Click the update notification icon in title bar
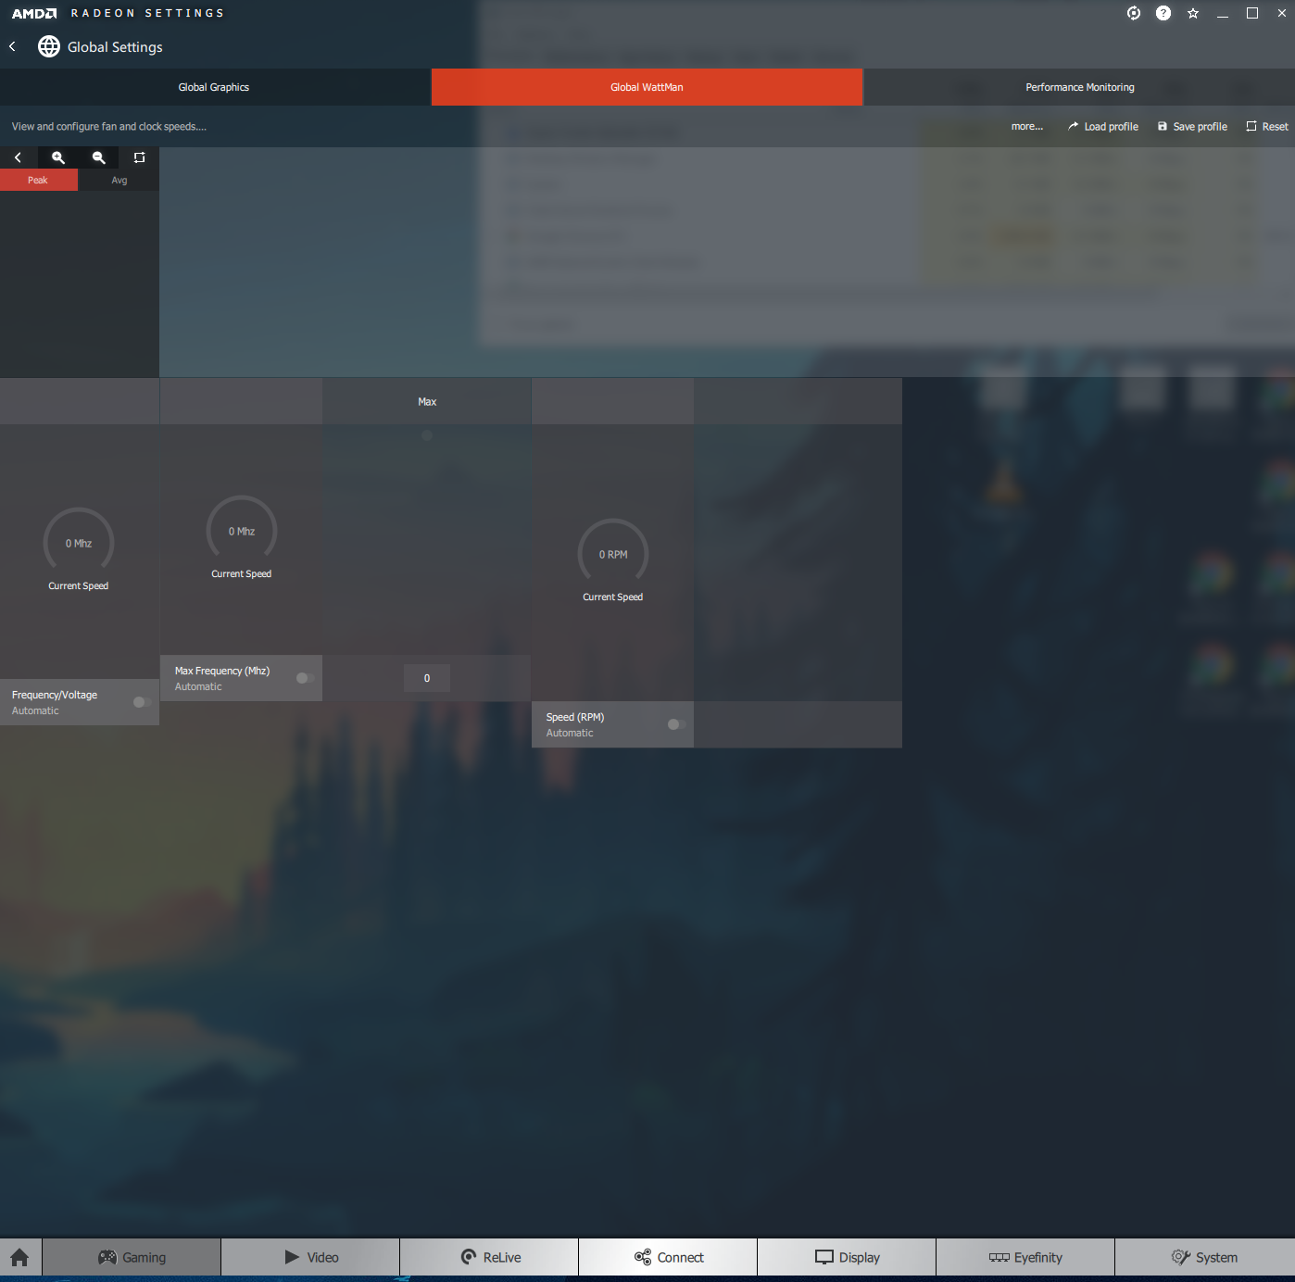Viewport: 1295px width, 1282px height. 1134,13
